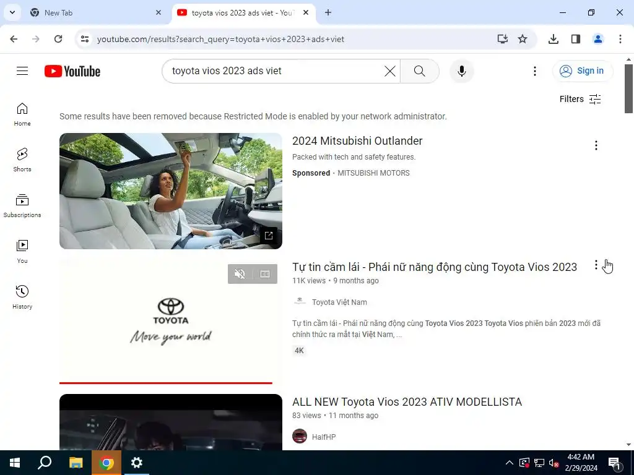Open Shorts in the sidebar

tap(22, 160)
